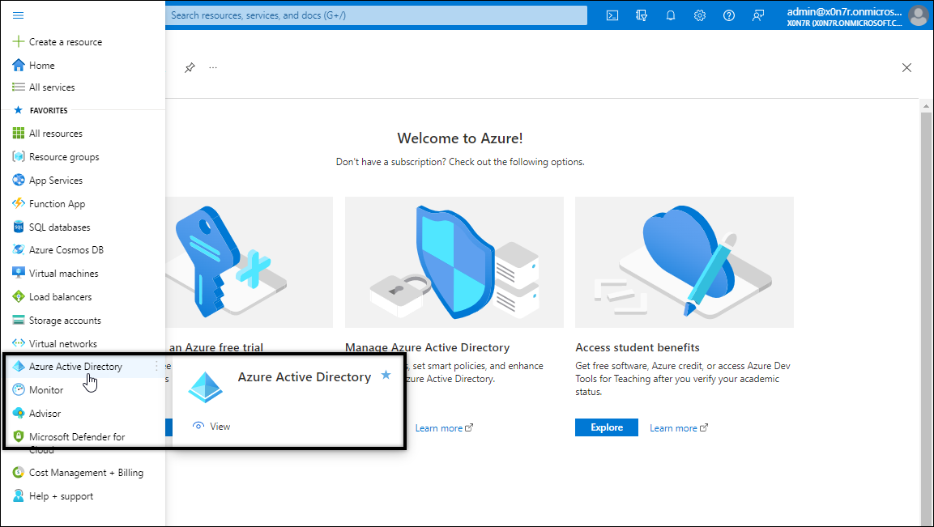The image size is (934, 527).
Task: Click the Create a resource plus icon
Action: click(x=19, y=41)
